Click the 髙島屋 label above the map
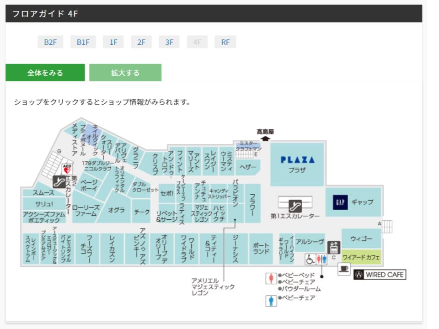 (265, 132)
